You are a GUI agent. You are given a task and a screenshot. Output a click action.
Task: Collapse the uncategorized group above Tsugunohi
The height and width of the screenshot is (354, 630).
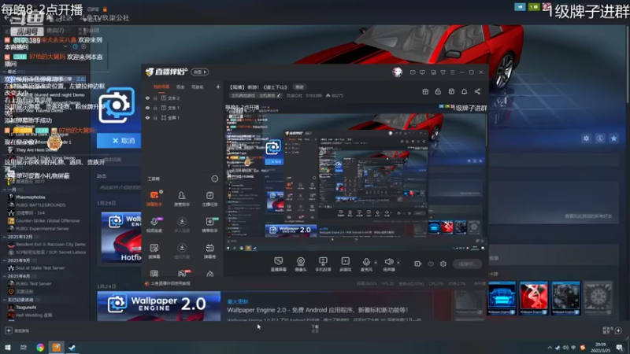point(5,300)
